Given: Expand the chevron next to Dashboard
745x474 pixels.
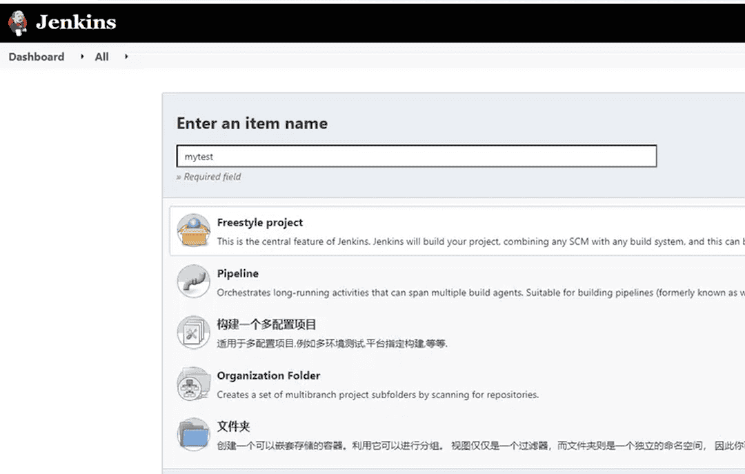Looking at the screenshot, I should 81,57.
